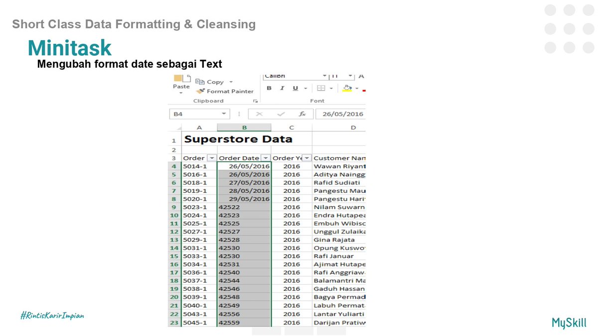This screenshot has height=336, width=598.
Task: Select cell with order 5014-1
Action: 199,166
